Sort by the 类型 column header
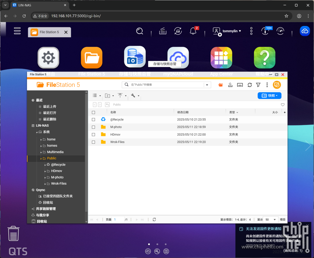 232,112
